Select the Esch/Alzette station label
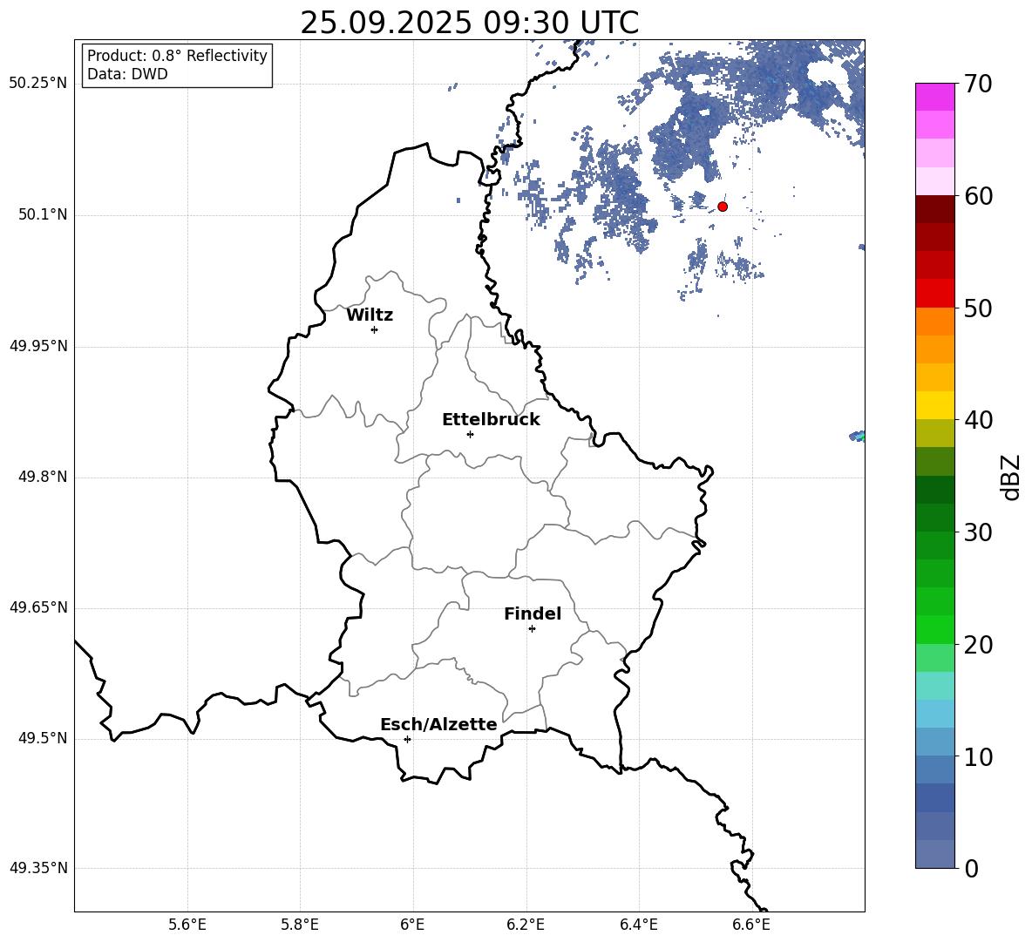Screen dimensions: 1032x942 438,724
